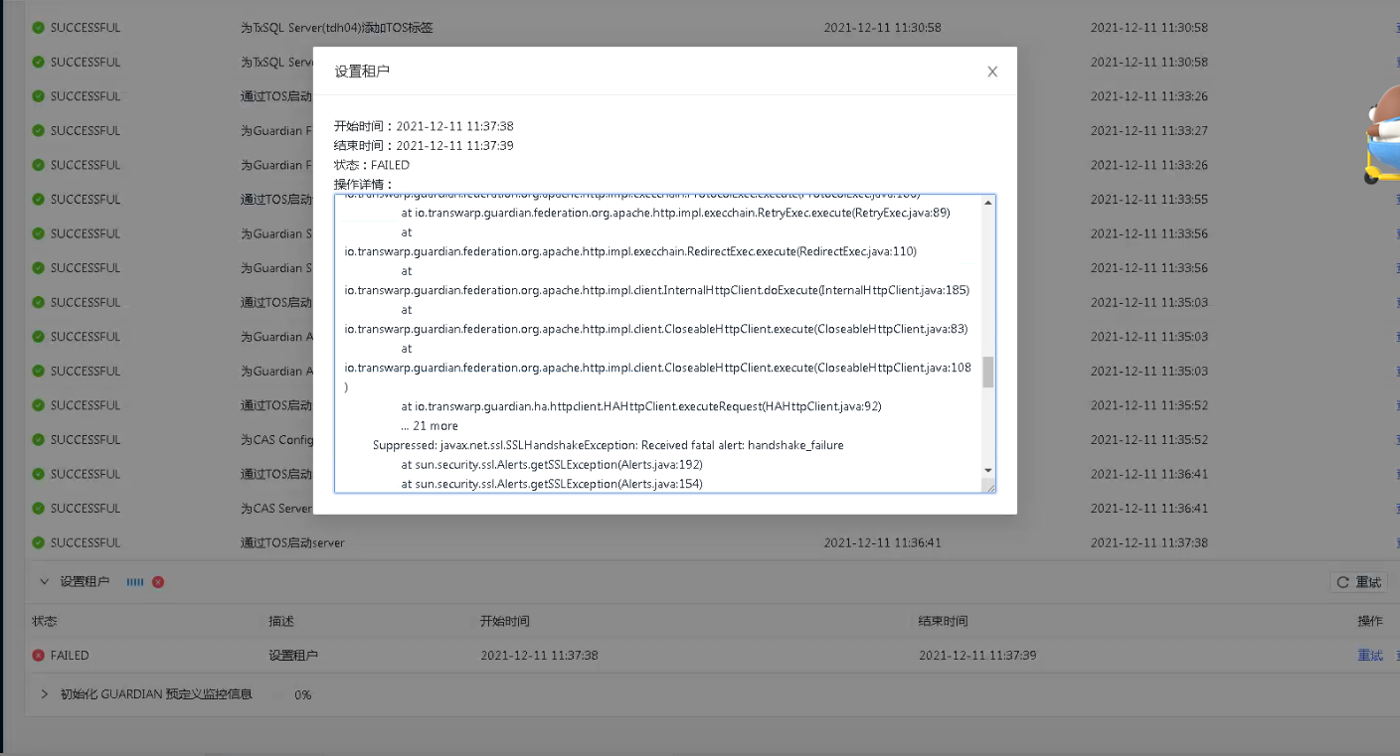Close the 设置租户 dialog with X
Image resolution: width=1400 pixels, height=756 pixels.
pos(991,72)
